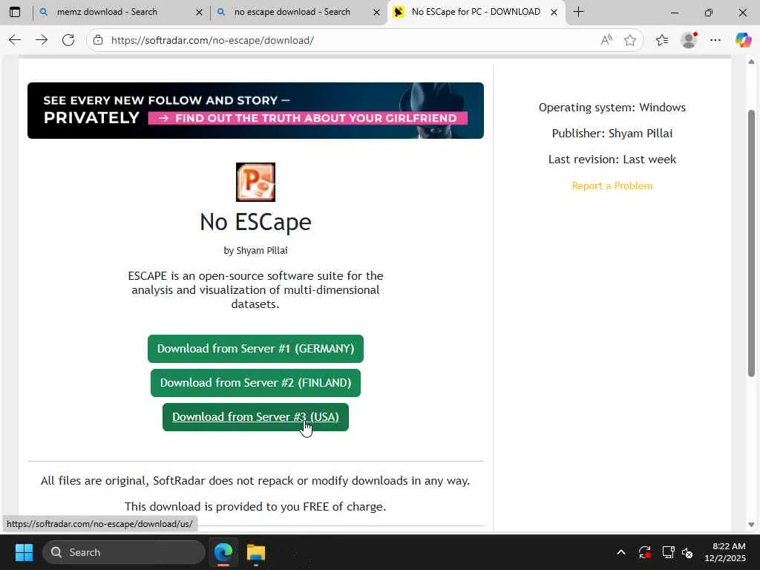Click the scrollbar down arrow
The image size is (760, 570).
coord(751,525)
